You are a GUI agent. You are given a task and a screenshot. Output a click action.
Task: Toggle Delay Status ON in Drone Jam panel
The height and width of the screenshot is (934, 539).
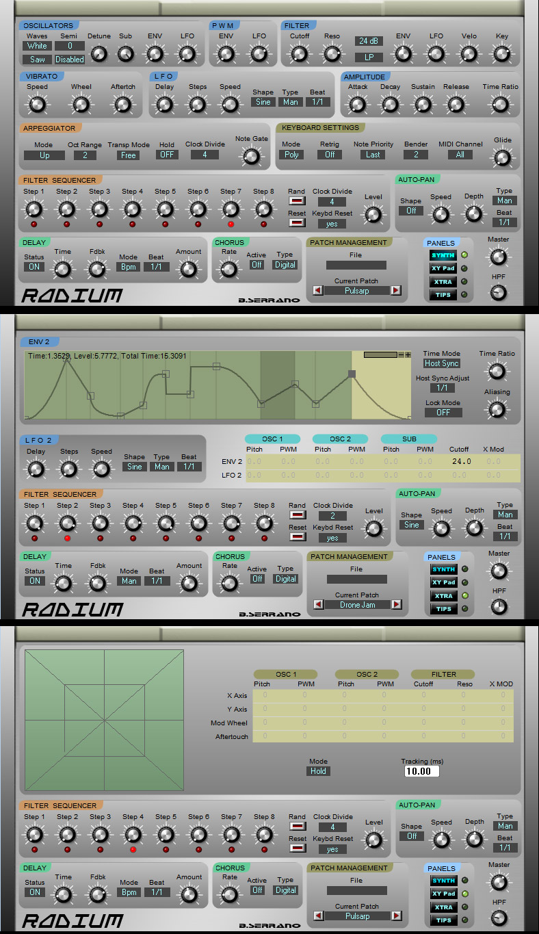click(35, 581)
